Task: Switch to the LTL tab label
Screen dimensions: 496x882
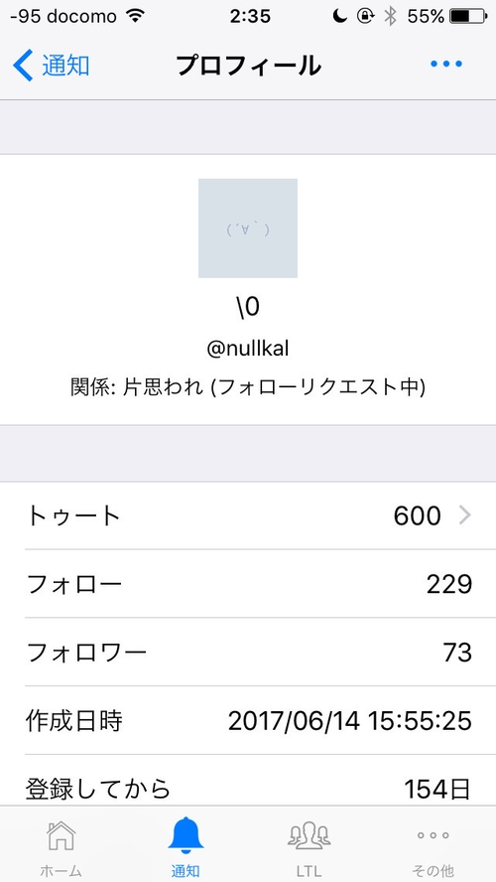Action: (309, 871)
